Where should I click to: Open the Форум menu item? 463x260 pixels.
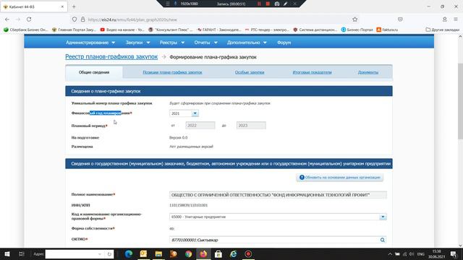click(x=284, y=43)
